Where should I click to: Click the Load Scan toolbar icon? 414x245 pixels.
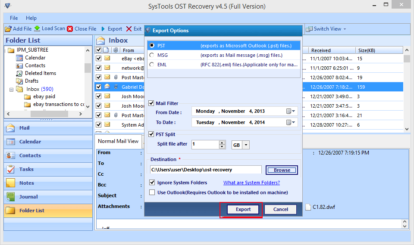[37, 28]
